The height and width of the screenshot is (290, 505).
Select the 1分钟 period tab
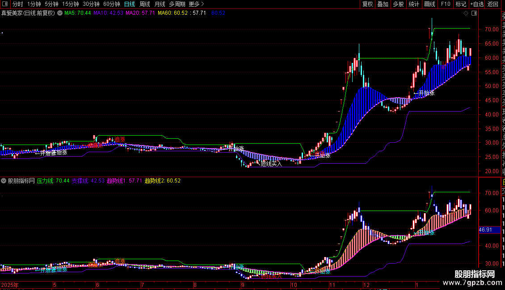[x=34, y=4]
